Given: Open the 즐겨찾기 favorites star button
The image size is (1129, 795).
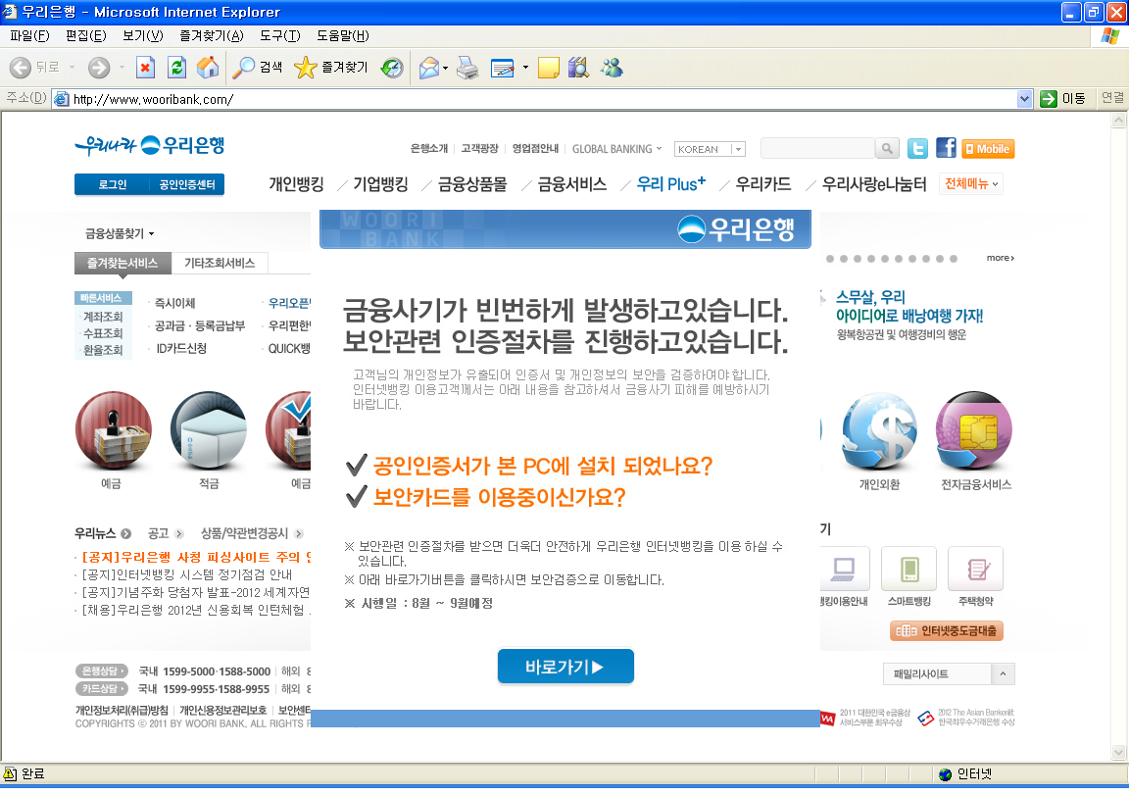Looking at the screenshot, I should pos(331,68).
